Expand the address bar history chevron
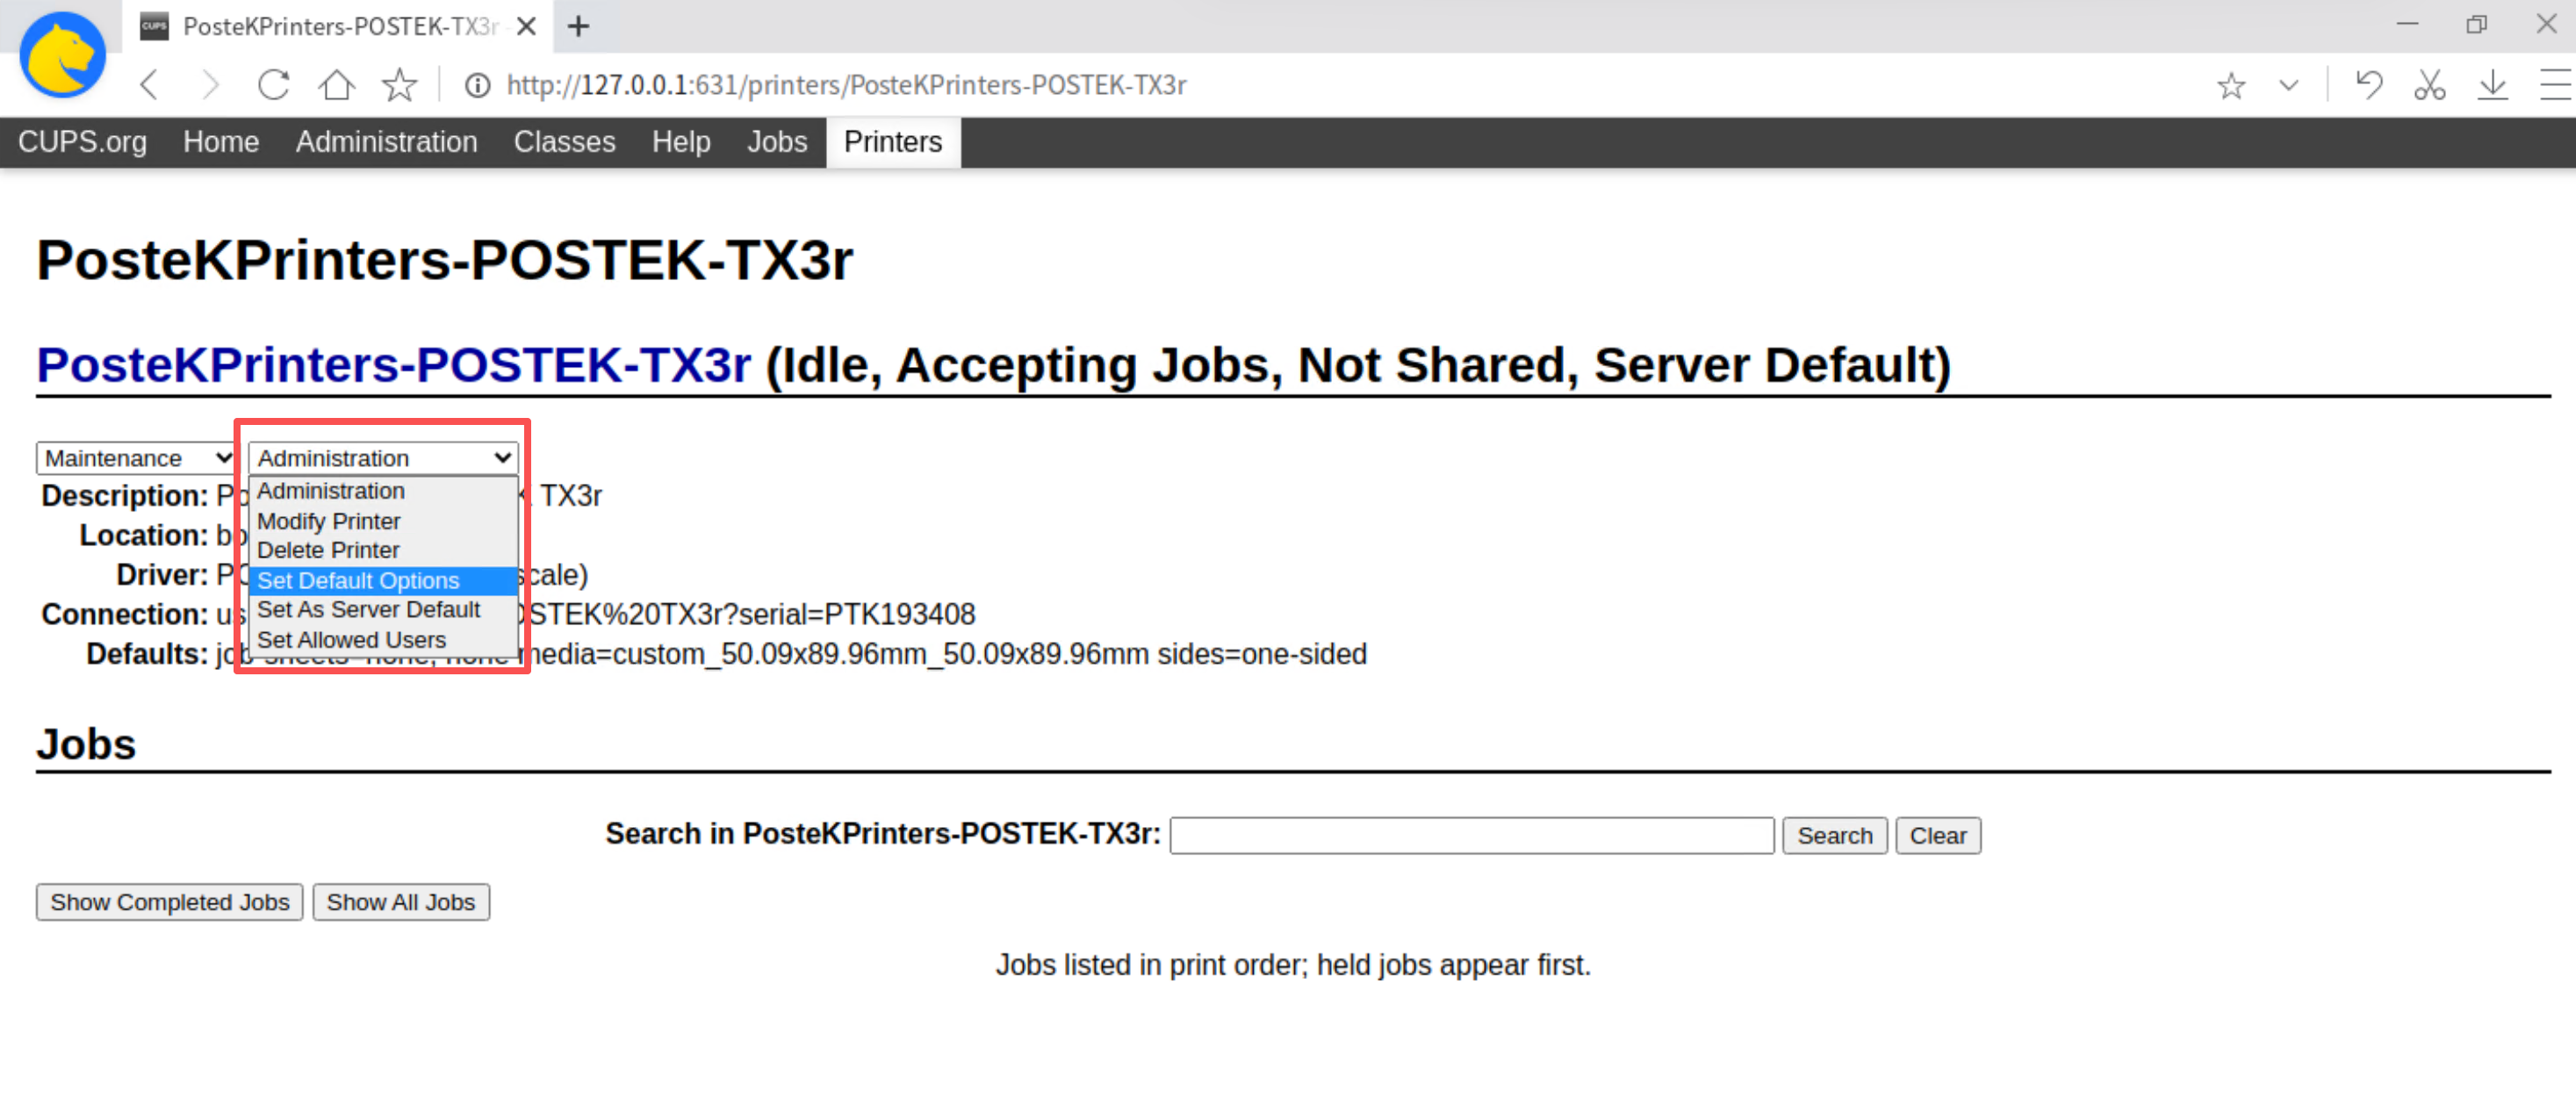The width and height of the screenshot is (2576, 1094). [2288, 86]
